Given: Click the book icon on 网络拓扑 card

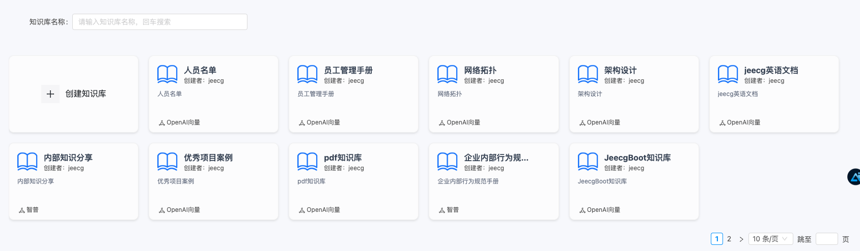Looking at the screenshot, I should click(x=448, y=74).
